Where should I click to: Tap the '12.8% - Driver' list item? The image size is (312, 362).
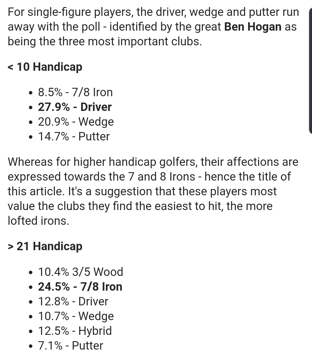coord(73,301)
